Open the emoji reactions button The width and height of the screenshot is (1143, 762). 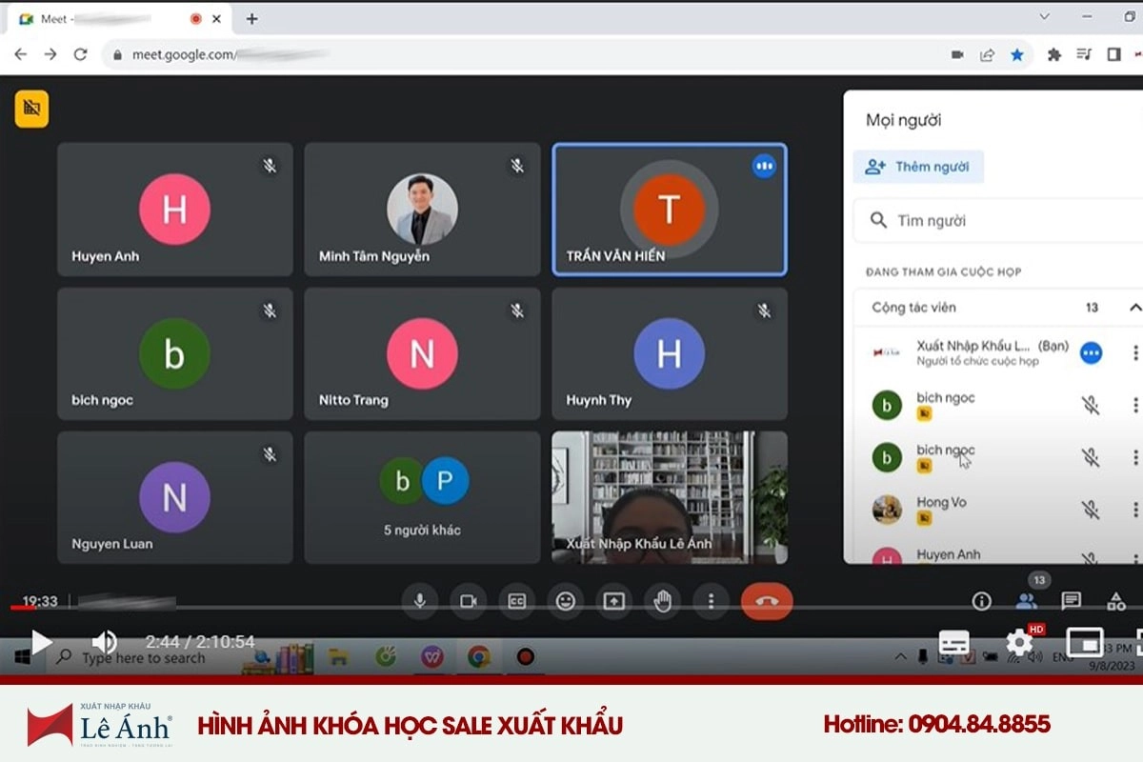(x=566, y=601)
